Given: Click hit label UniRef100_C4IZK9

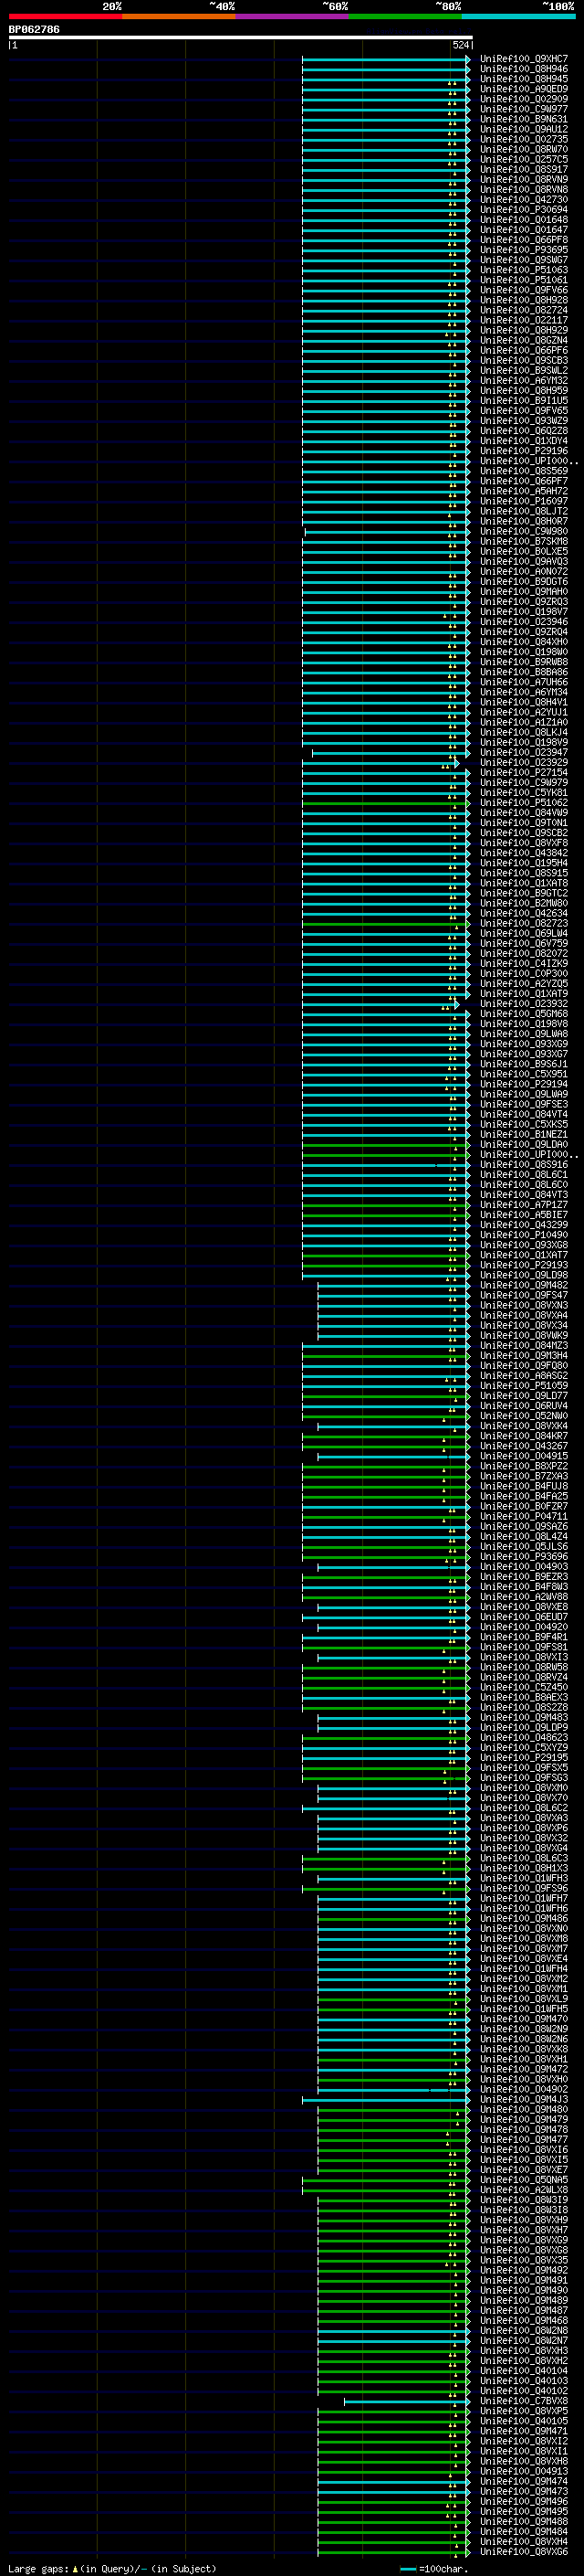Looking at the screenshot, I should click(x=524, y=963).
